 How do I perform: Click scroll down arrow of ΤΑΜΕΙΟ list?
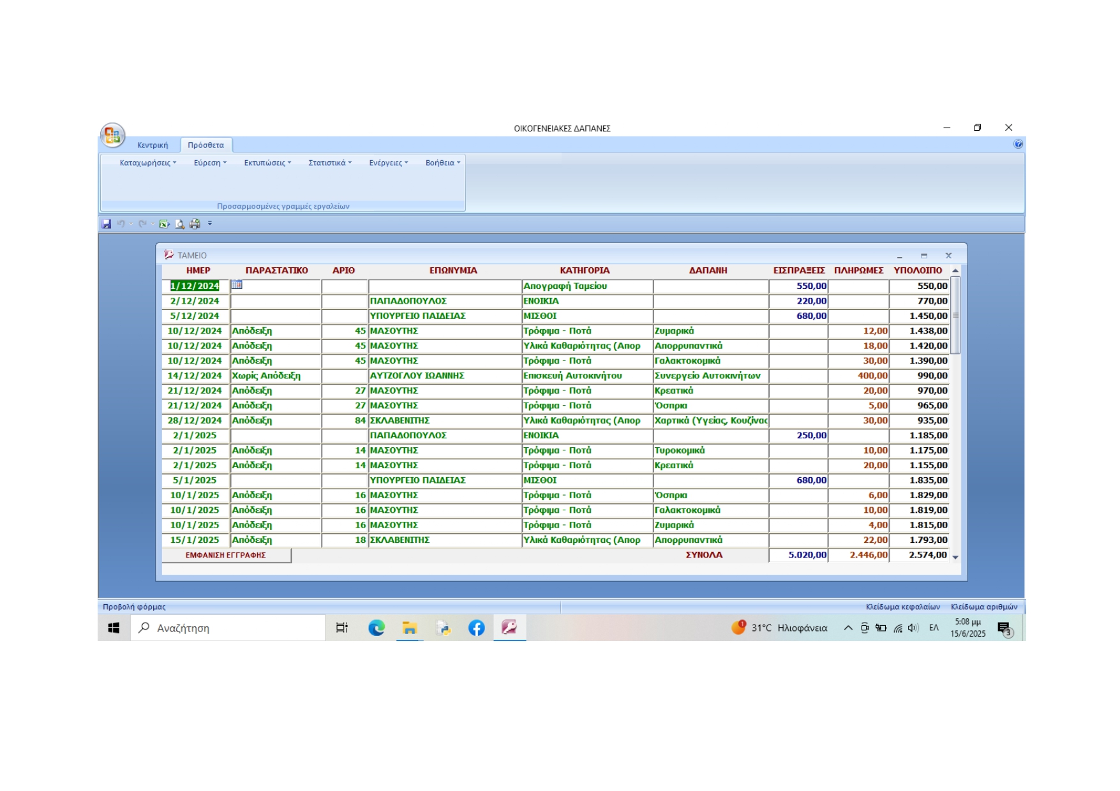(x=955, y=558)
